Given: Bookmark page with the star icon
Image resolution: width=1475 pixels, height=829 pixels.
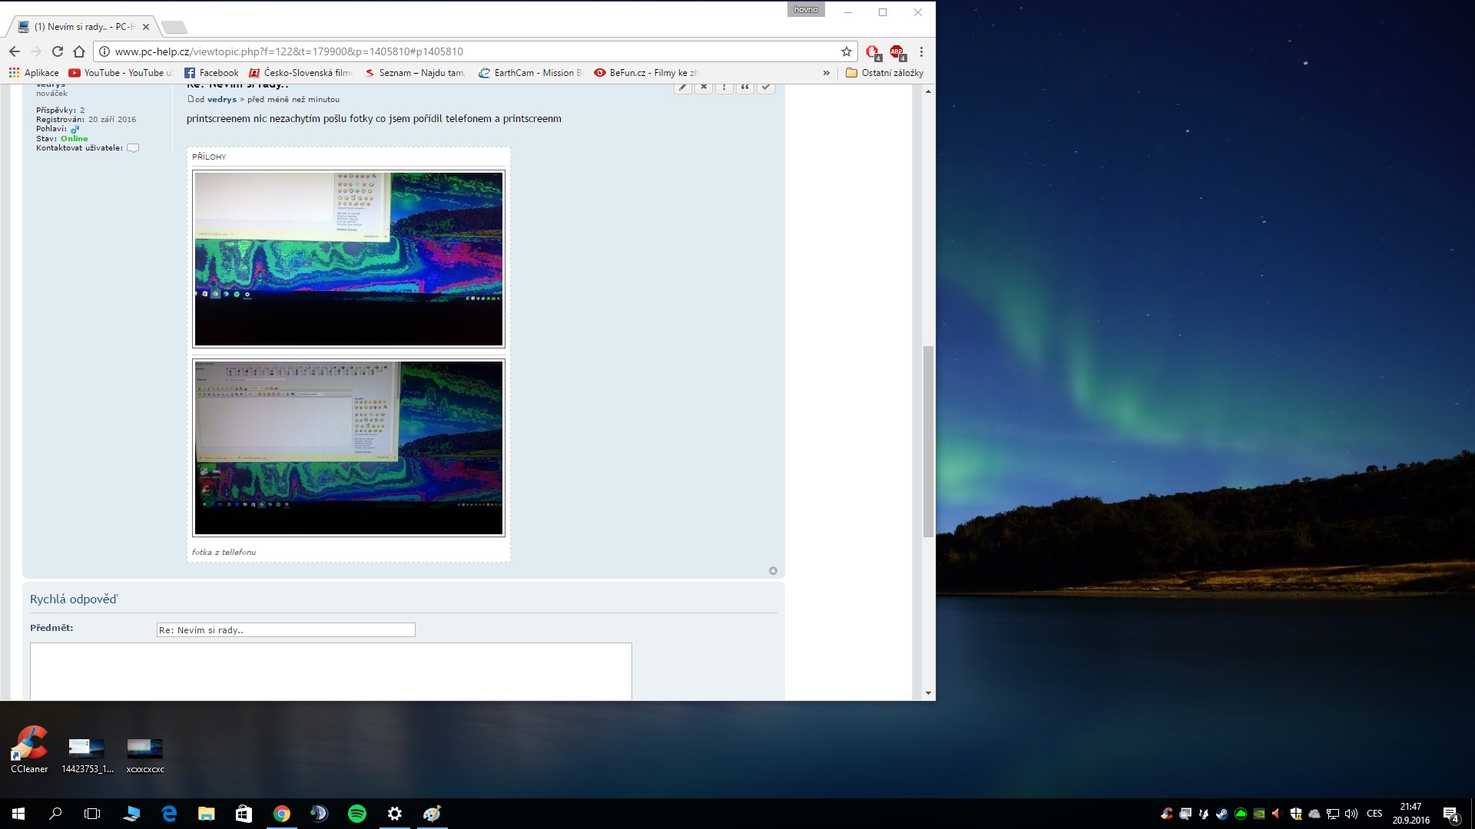Looking at the screenshot, I should tap(847, 51).
